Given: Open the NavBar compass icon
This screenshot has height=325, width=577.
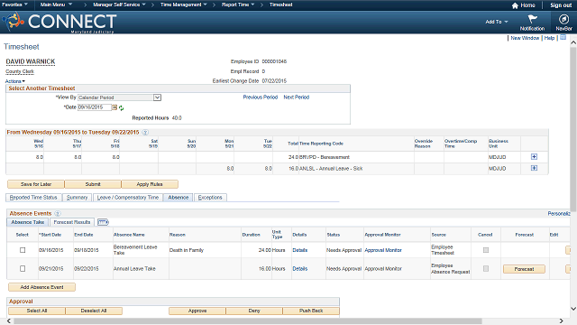Looking at the screenshot, I should pyautogui.click(x=563, y=19).
